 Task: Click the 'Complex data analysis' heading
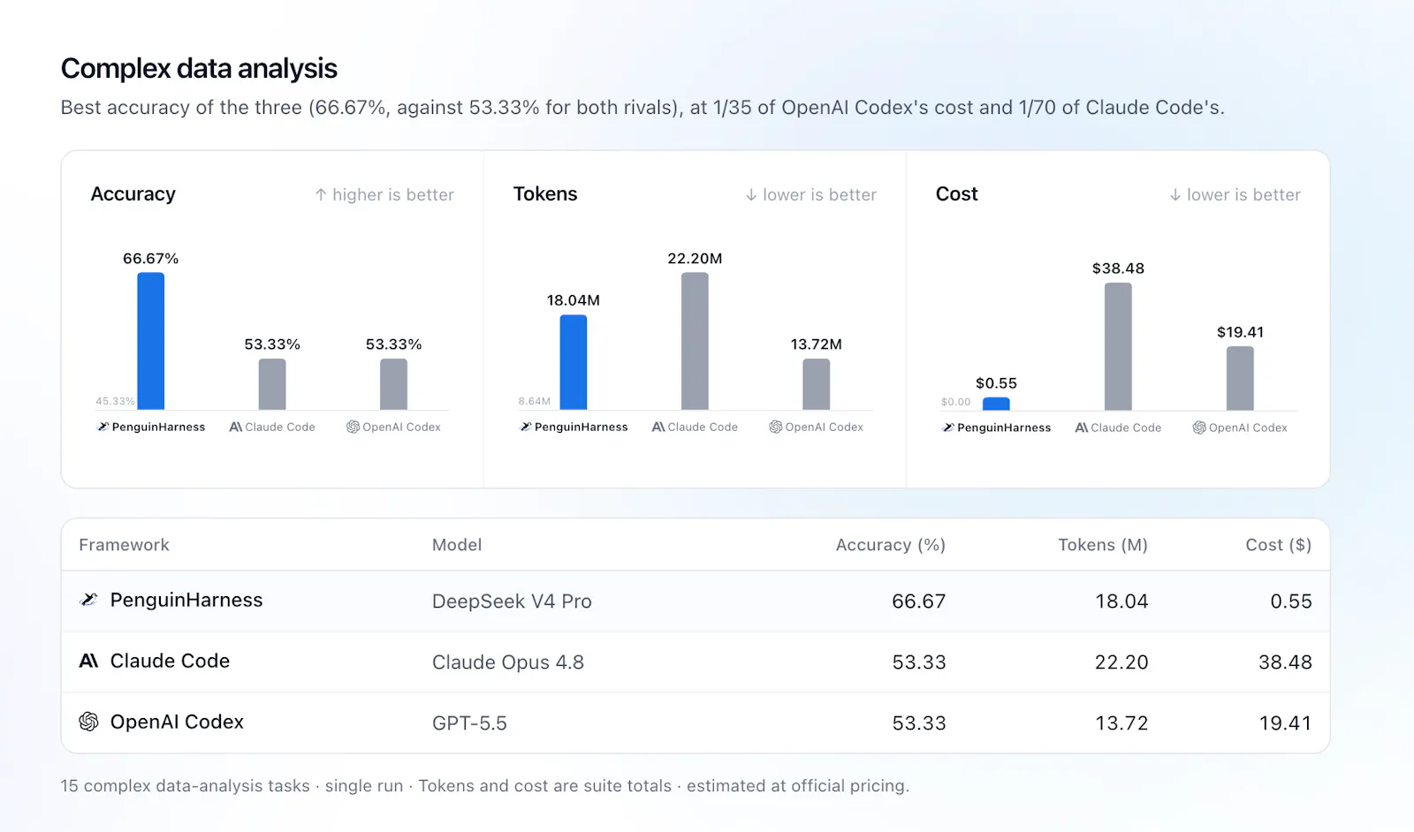point(199,68)
